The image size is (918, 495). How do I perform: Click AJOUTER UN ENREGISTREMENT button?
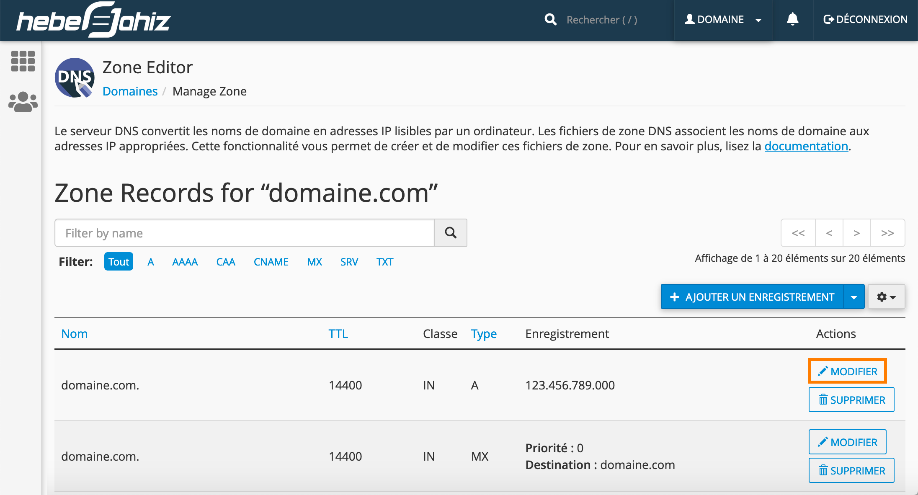tap(752, 296)
